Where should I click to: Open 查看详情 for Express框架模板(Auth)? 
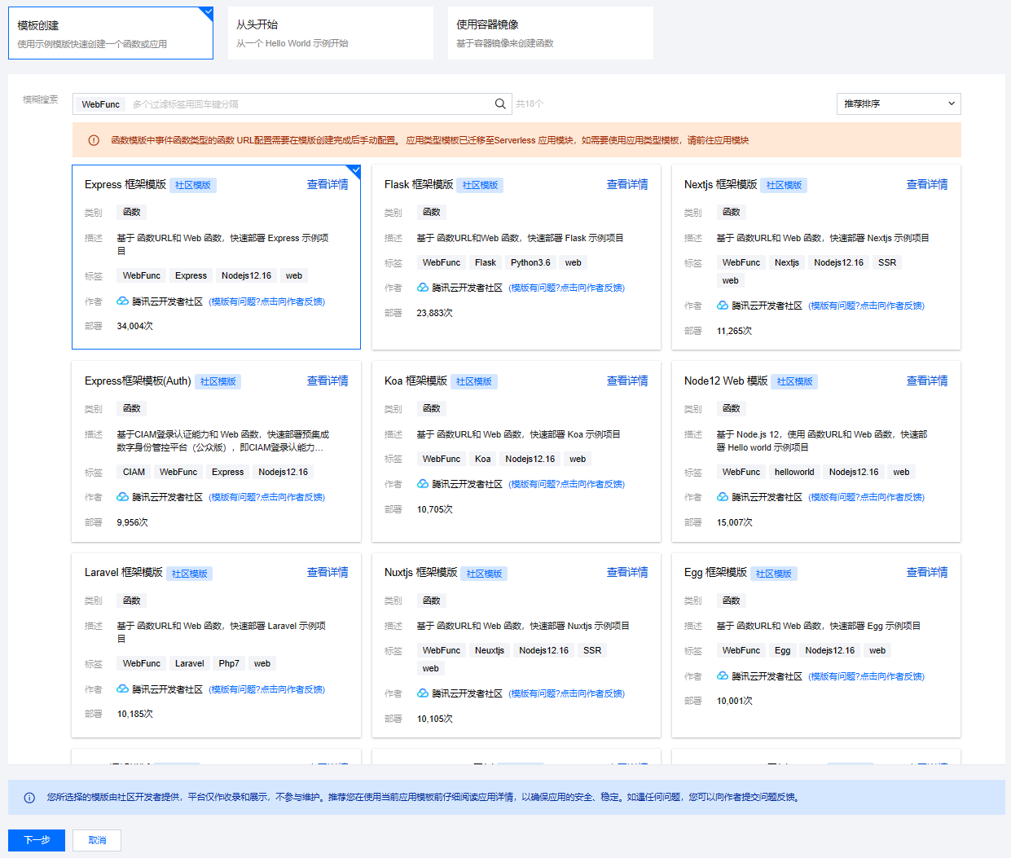(327, 381)
